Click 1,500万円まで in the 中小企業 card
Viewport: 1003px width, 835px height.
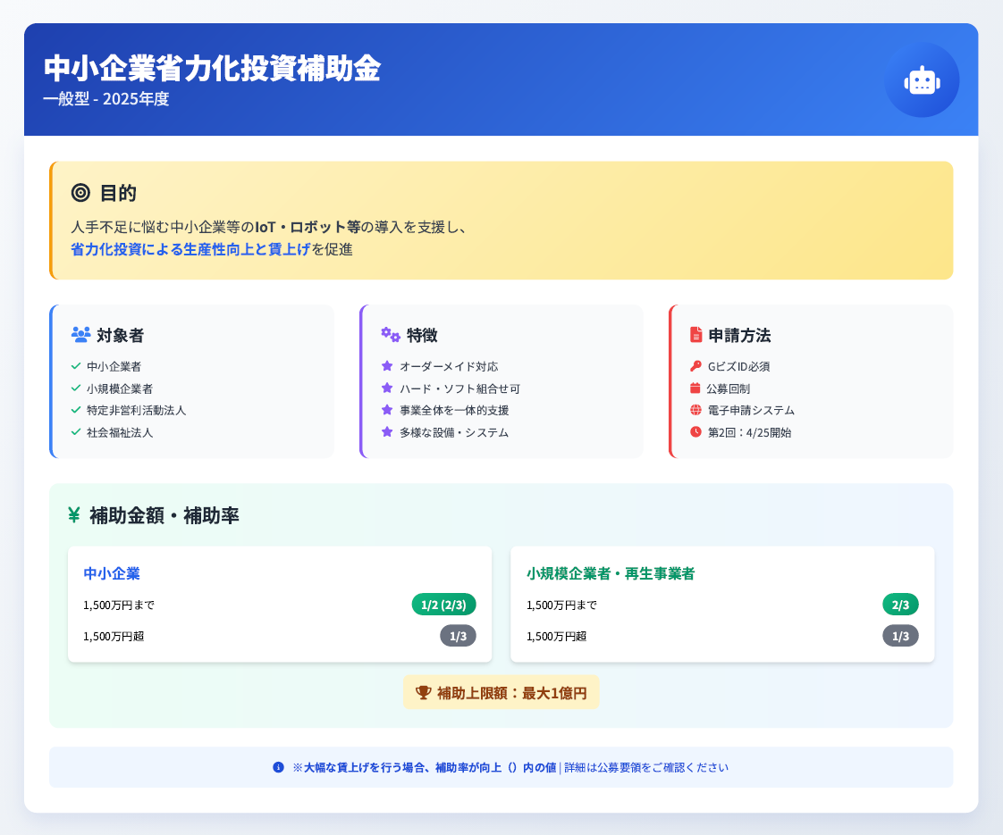(119, 605)
